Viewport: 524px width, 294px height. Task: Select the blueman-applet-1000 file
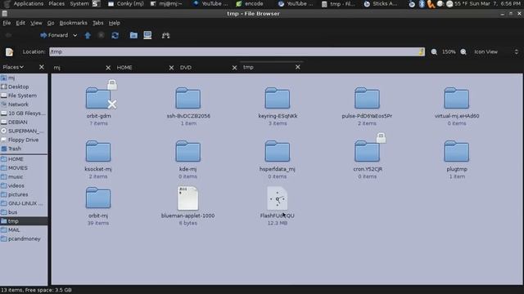tap(187, 198)
